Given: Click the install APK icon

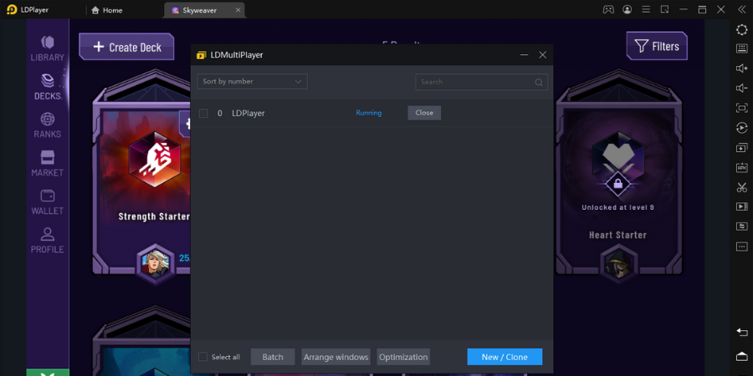Looking at the screenshot, I should (x=741, y=167).
